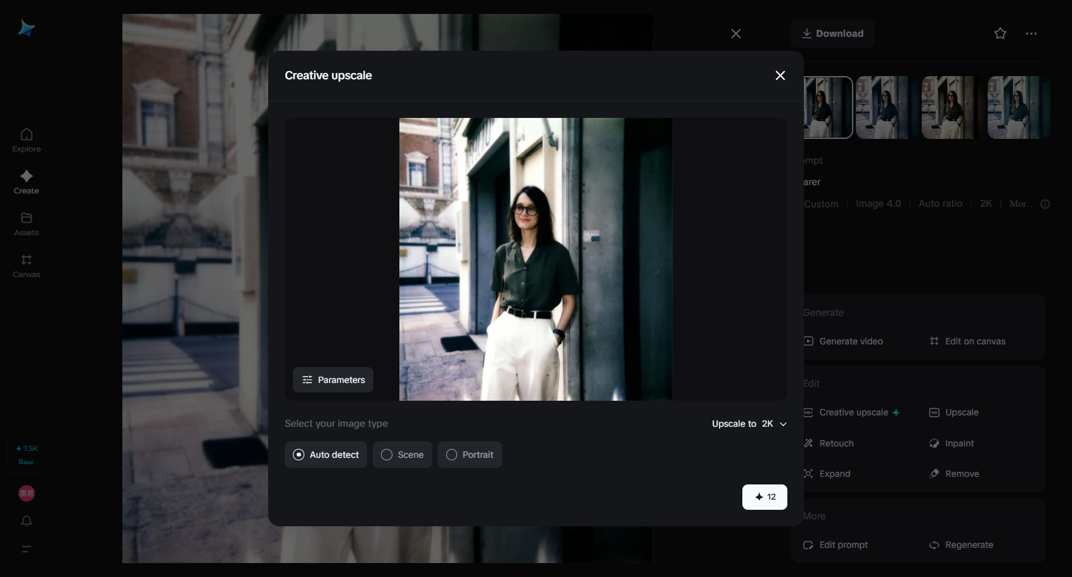Choose the Scene image type

(x=402, y=455)
